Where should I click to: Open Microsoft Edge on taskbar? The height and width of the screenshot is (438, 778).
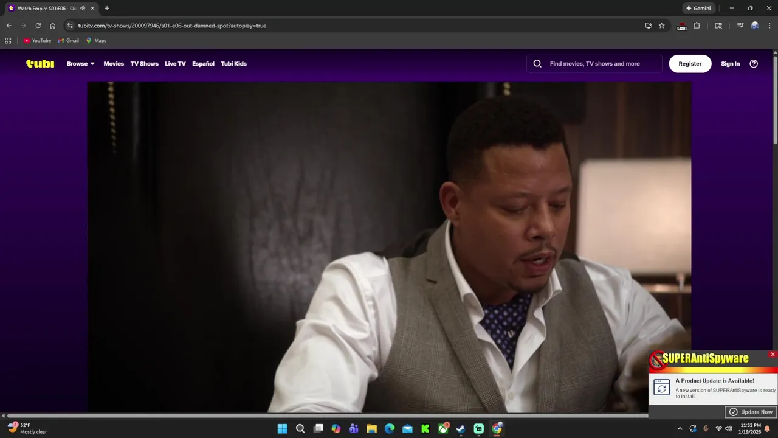390,429
